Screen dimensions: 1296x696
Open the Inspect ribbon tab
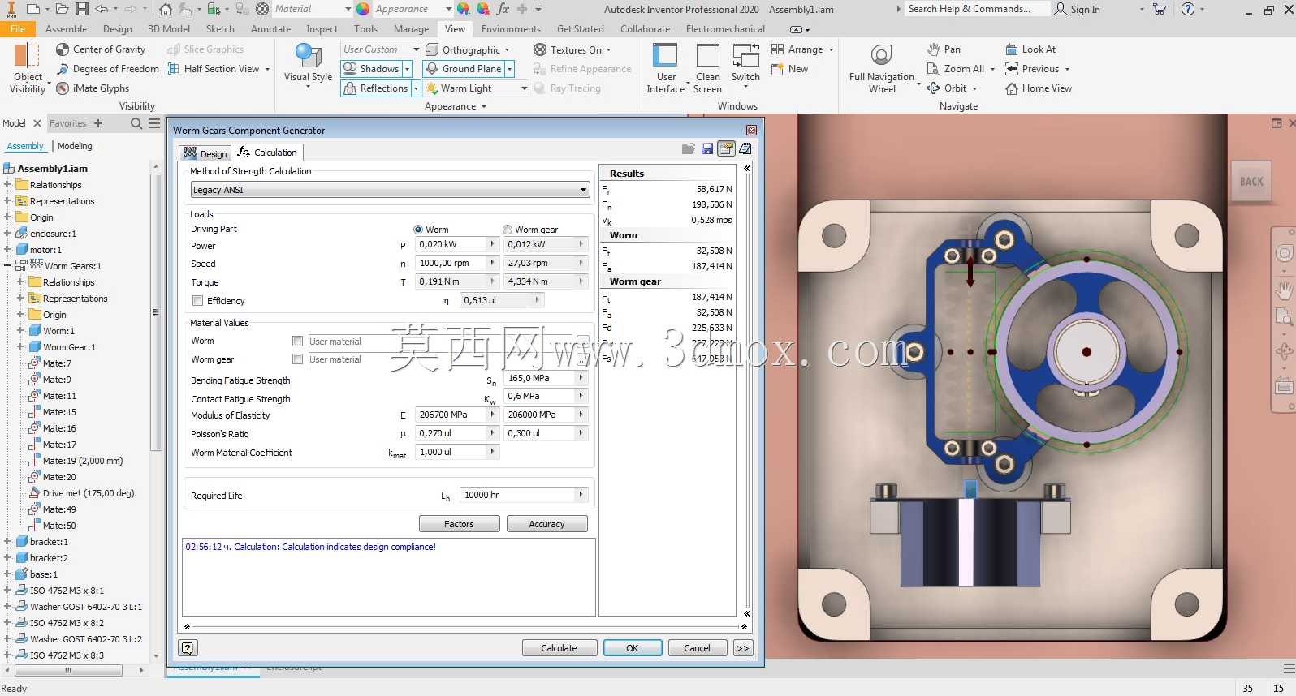coord(322,29)
